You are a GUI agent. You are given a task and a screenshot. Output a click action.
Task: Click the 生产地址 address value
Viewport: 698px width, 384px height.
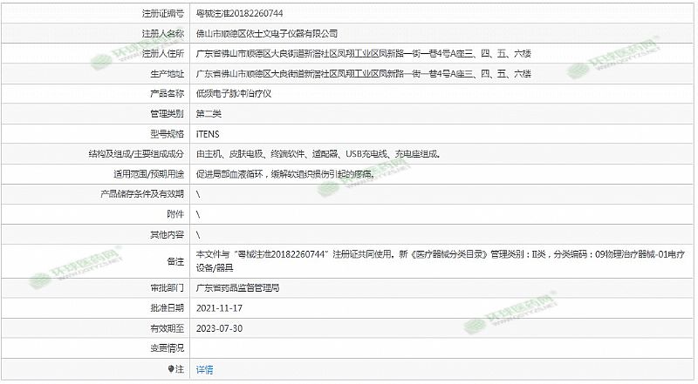point(363,74)
